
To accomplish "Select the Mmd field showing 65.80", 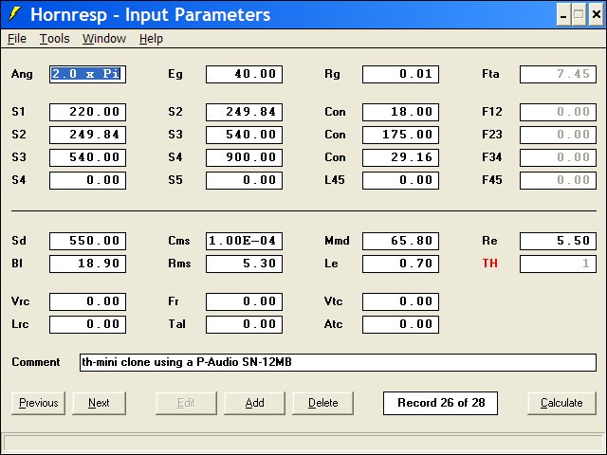I will 400,241.
